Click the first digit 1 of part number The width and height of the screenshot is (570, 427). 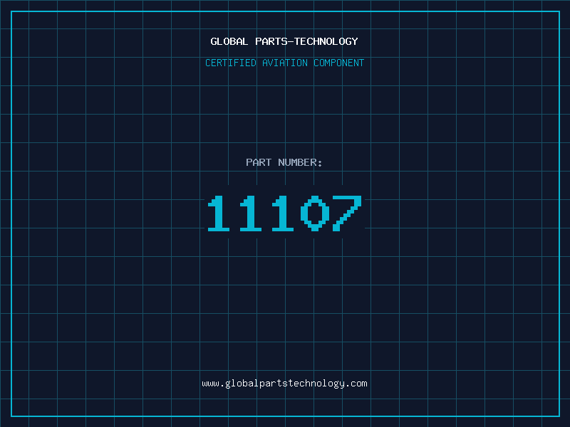pos(219,213)
